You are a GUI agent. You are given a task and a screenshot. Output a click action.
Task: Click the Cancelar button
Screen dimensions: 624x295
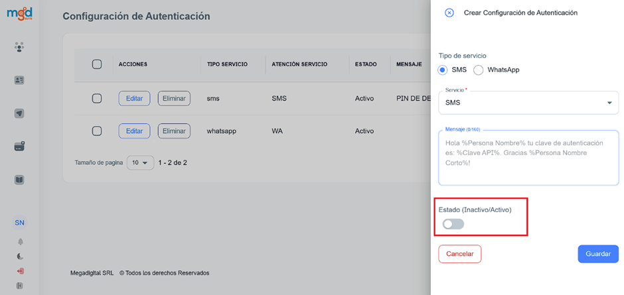point(459,254)
